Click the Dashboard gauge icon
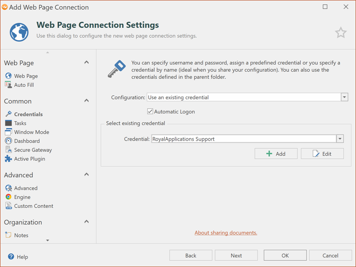 click(8, 141)
